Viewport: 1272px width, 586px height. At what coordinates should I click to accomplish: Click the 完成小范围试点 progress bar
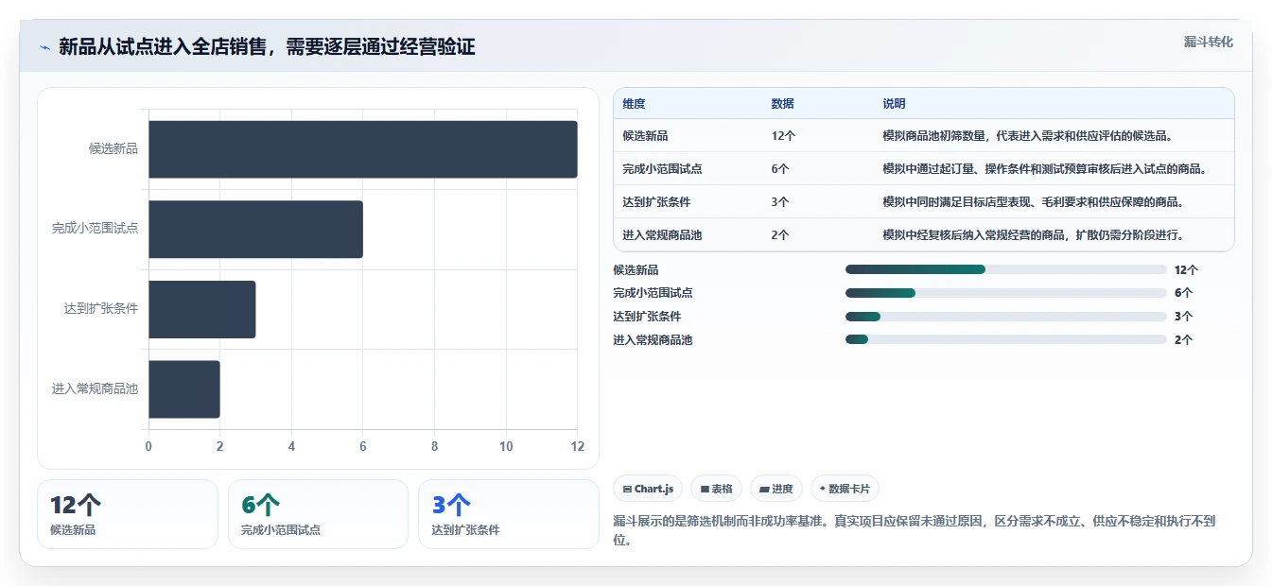[x=1006, y=293]
